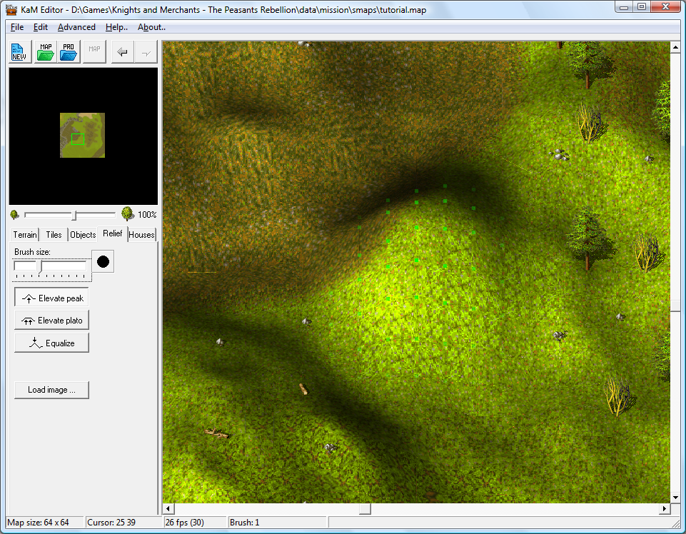
Task: Click the 100% zoom value
Action: [147, 214]
